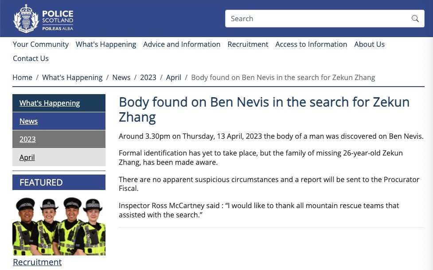Open the Advice and Information menu
This screenshot has height=270, width=433.
pyautogui.click(x=182, y=44)
